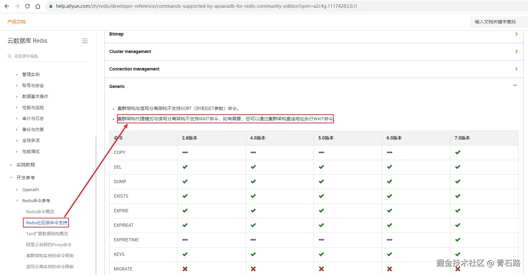Click the MIGRATE row 5.0版本 red cross
This screenshot has width=528, height=275.
(x=321, y=269)
